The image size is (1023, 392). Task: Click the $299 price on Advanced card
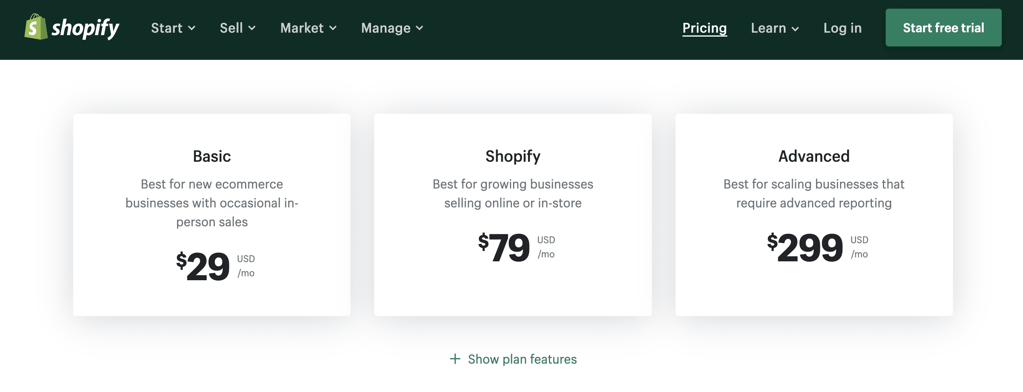tap(805, 247)
